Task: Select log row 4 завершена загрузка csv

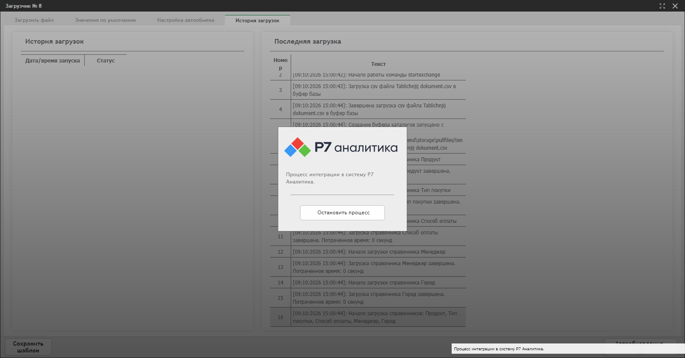Action: [368, 109]
